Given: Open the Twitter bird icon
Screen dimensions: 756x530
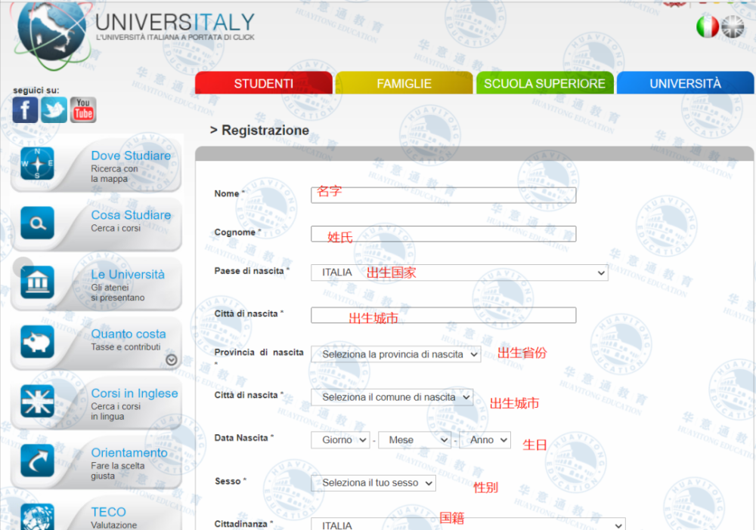Looking at the screenshot, I should point(54,109).
